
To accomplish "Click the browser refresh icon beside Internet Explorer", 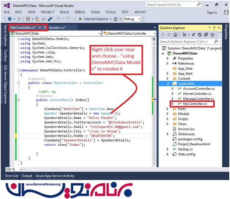I will [x=116, y=19].
